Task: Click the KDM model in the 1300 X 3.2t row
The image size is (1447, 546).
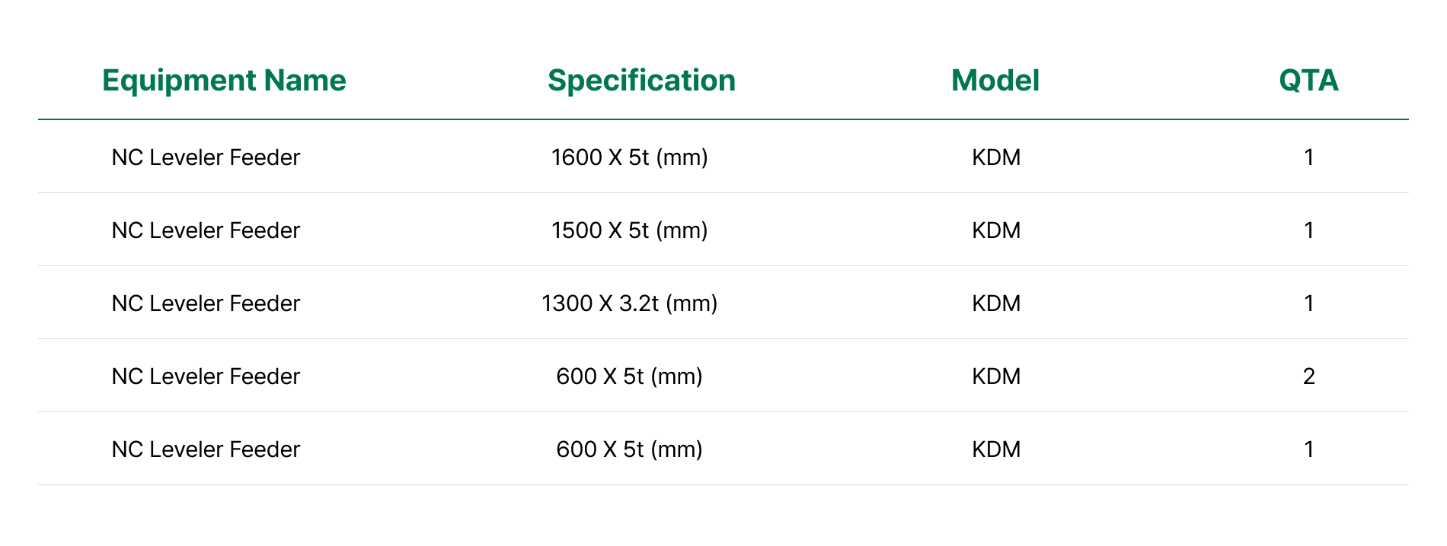Action: pyautogui.click(x=996, y=303)
